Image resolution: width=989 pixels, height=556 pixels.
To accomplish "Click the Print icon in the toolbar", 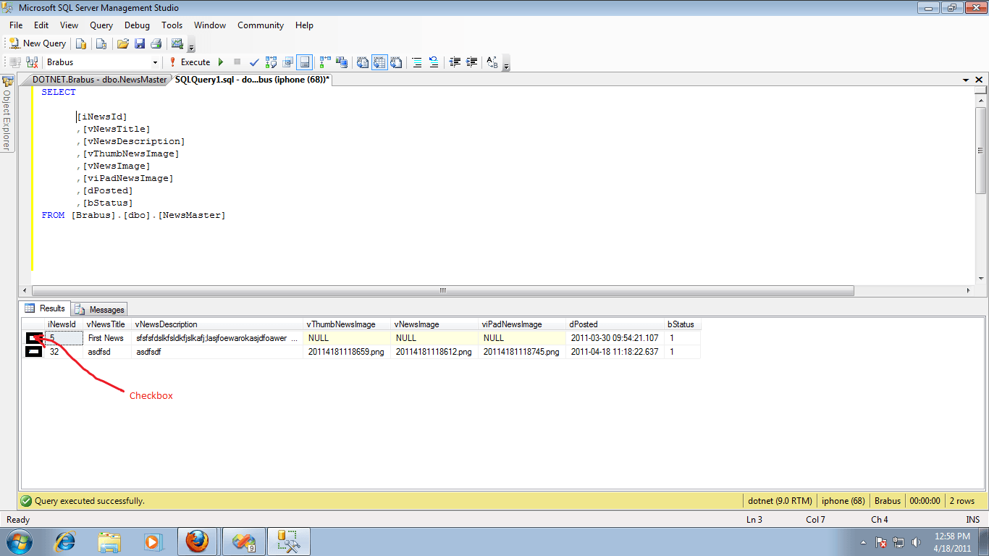I will pos(155,43).
